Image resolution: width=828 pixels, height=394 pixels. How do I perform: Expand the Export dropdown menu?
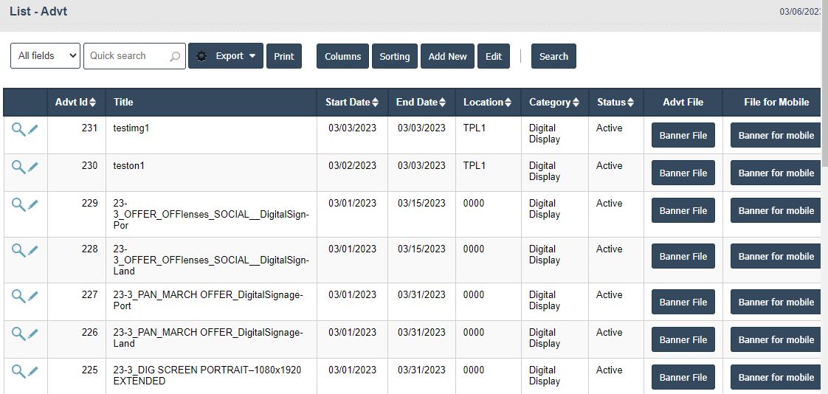(226, 56)
